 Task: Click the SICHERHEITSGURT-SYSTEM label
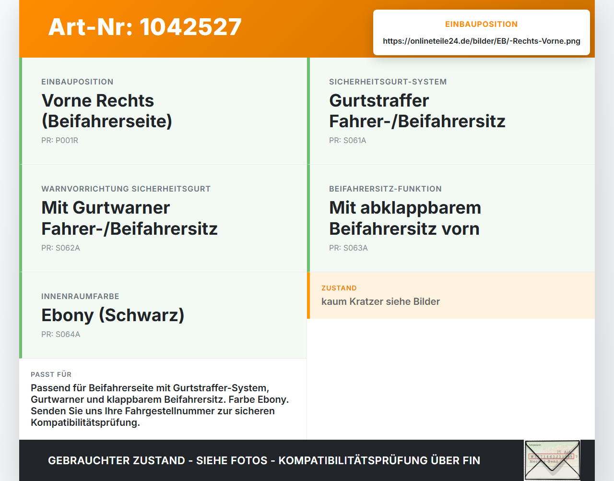tap(388, 82)
